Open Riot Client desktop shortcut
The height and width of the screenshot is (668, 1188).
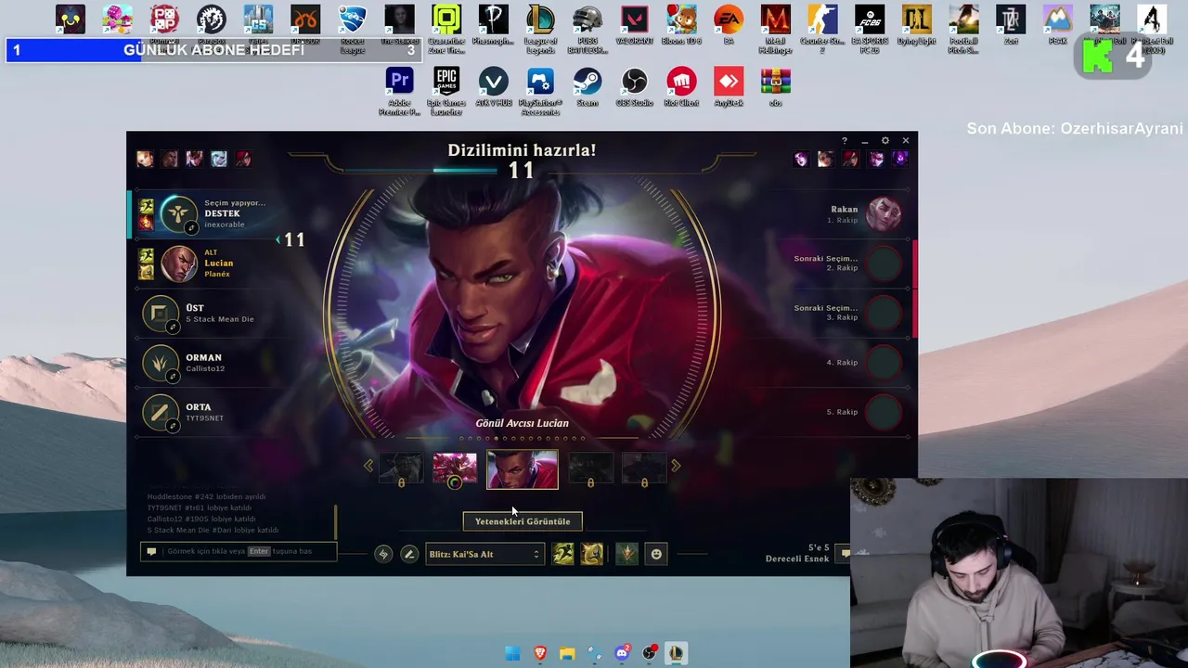coord(681,87)
